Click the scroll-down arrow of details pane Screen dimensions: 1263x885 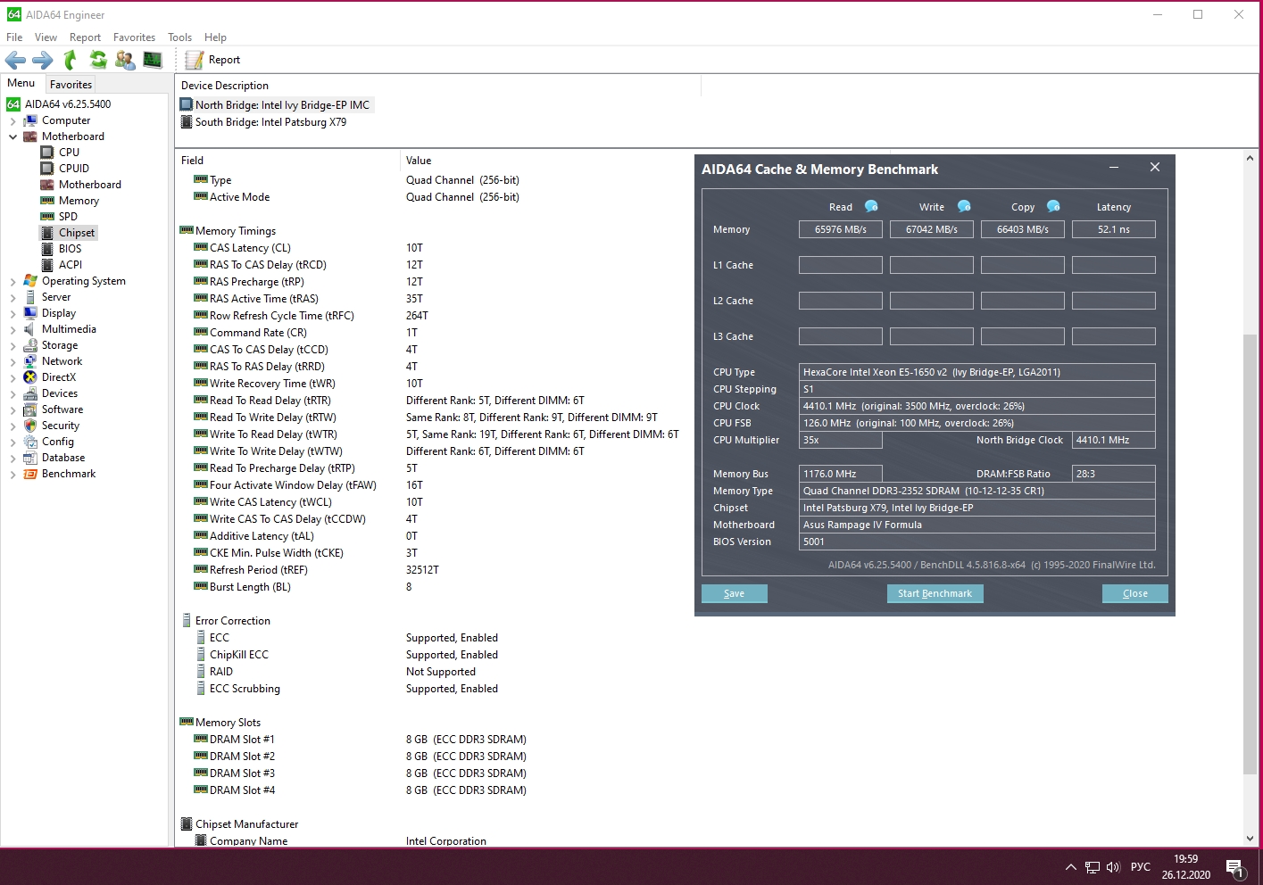click(x=1250, y=839)
